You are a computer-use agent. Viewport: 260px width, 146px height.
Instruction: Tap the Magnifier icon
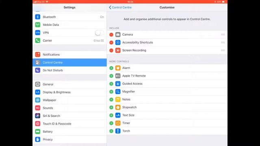[x=118, y=92]
